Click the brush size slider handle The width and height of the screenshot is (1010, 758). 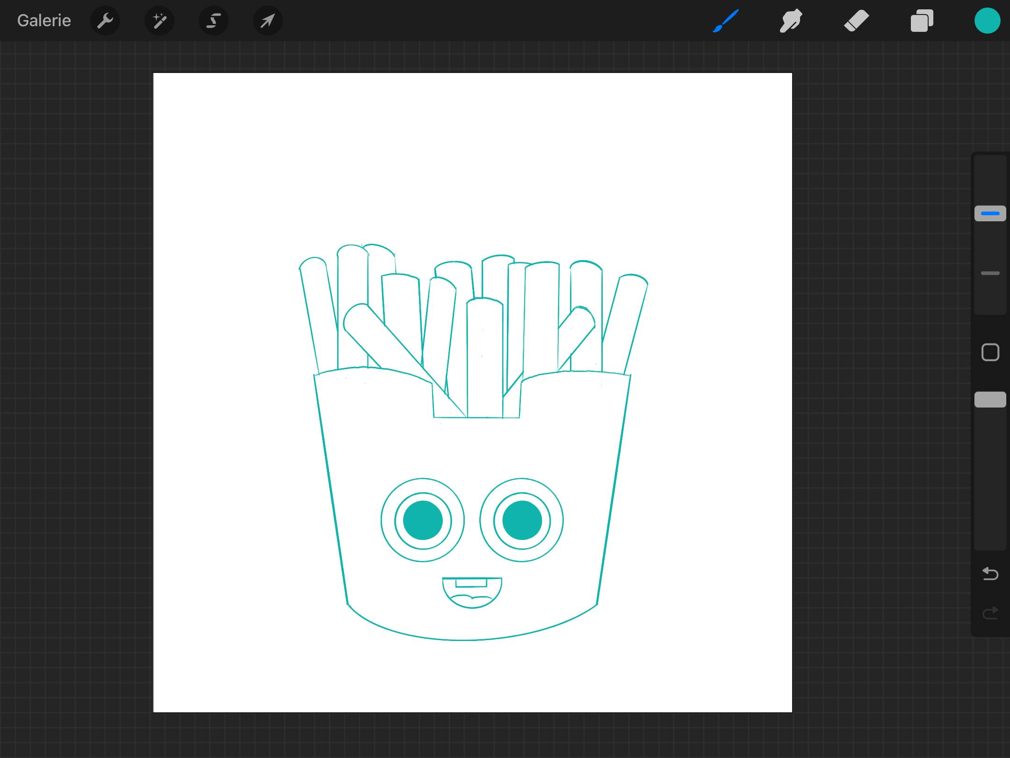tap(990, 213)
